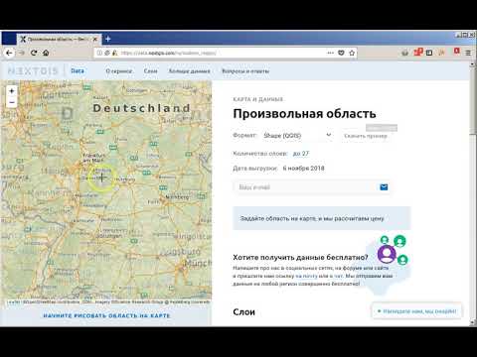View site security lock icon
477x357 pixels.
pyautogui.click(x=114, y=53)
